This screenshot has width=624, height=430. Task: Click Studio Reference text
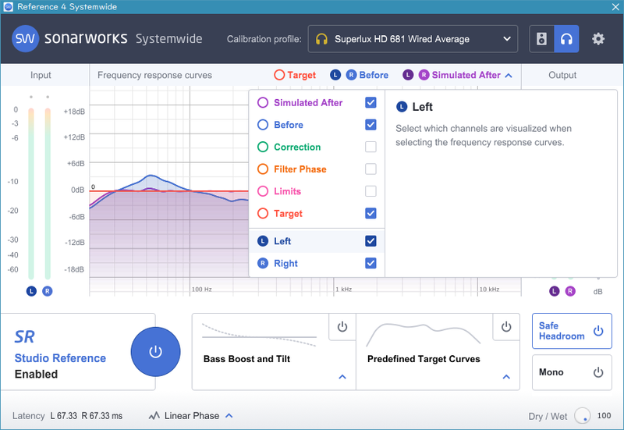click(60, 358)
